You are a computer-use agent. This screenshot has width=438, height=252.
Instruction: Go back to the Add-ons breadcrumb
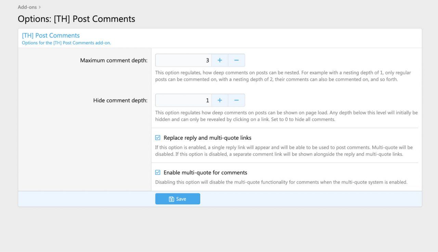[x=27, y=7]
